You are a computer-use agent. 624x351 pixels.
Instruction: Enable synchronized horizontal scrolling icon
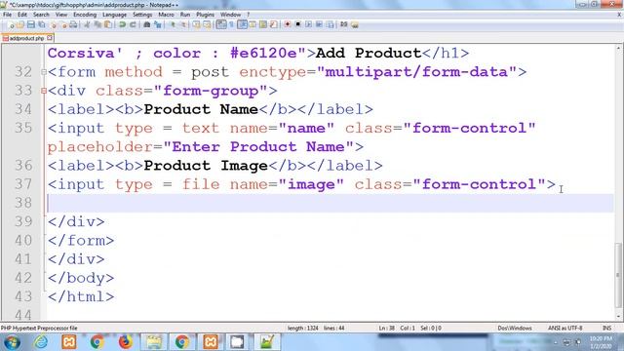coord(207,24)
